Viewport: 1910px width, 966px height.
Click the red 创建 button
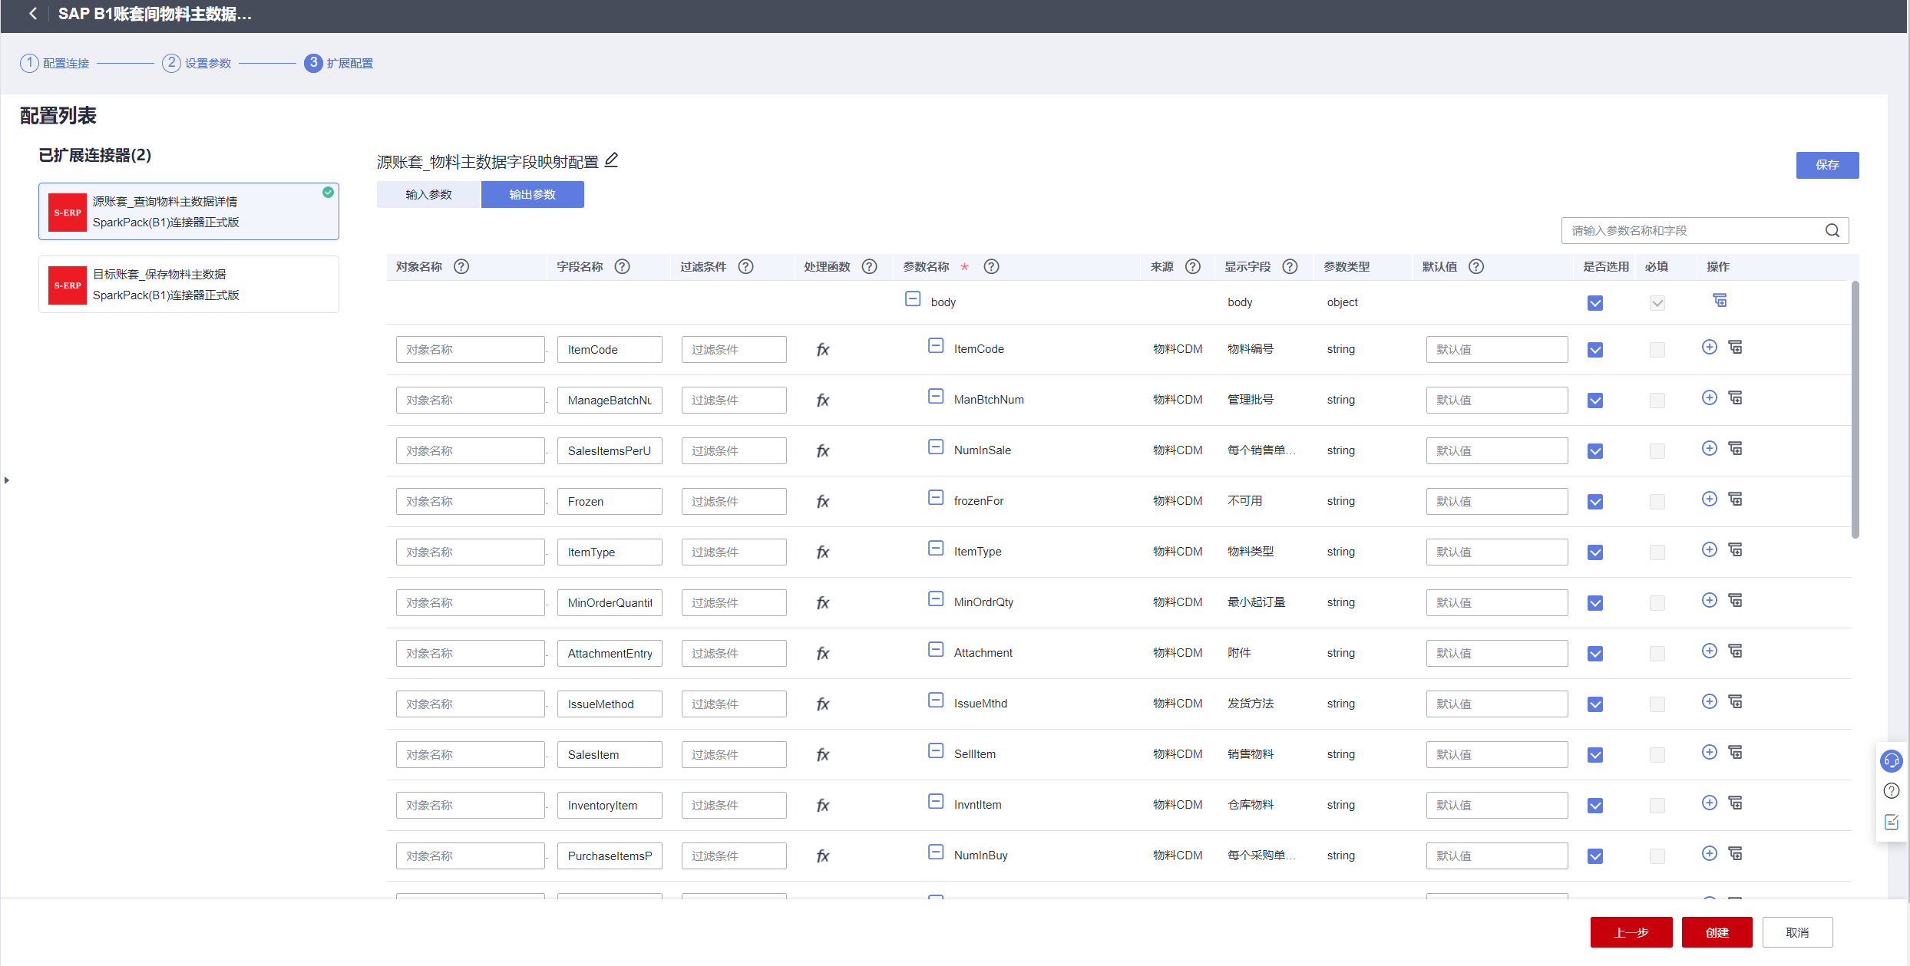[x=1717, y=932]
